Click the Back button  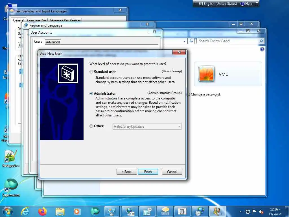(x=127, y=172)
